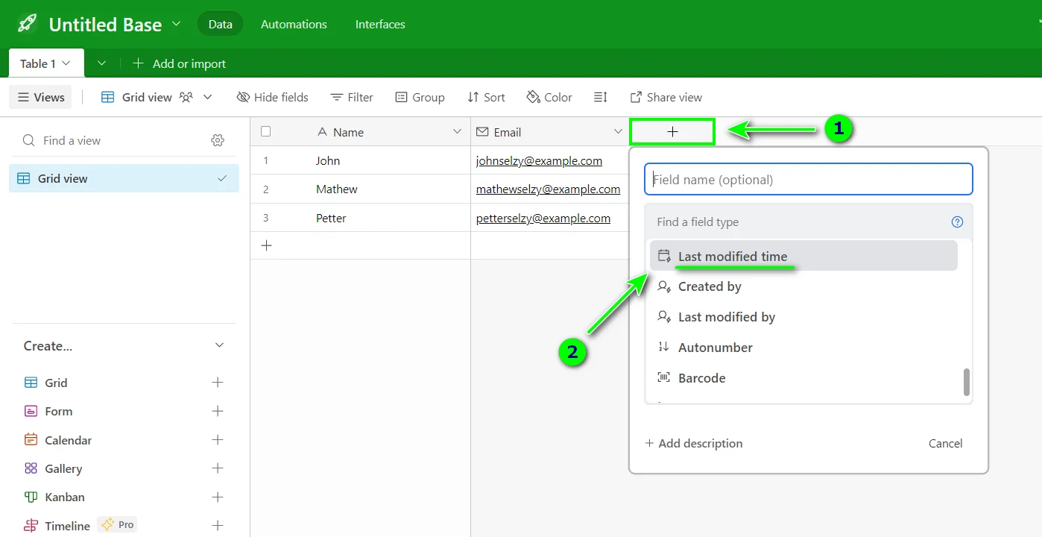1042x537 pixels.
Task: Click the rocket base icon
Action: click(x=27, y=24)
